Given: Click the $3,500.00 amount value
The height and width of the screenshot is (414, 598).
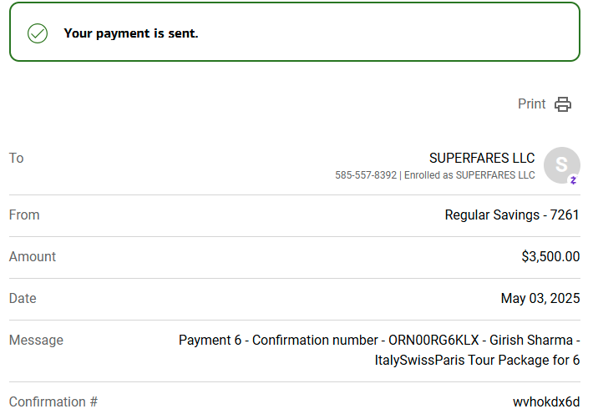Looking at the screenshot, I should point(550,256).
